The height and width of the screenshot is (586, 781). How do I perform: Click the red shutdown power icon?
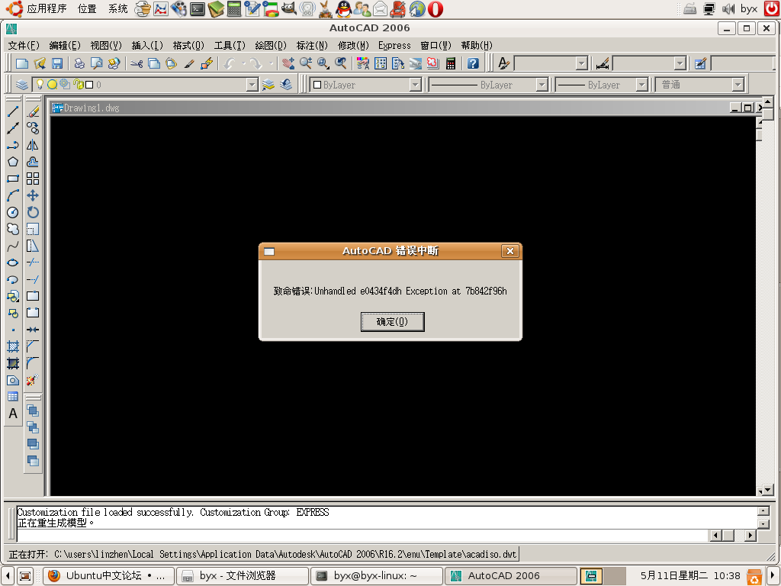pyautogui.click(x=771, y=8)
